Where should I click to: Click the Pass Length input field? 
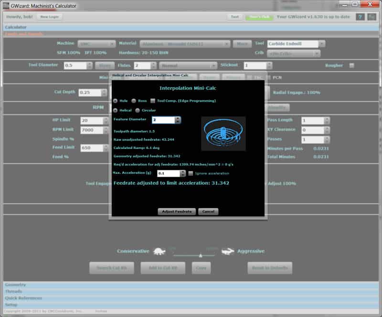point(313,120)
